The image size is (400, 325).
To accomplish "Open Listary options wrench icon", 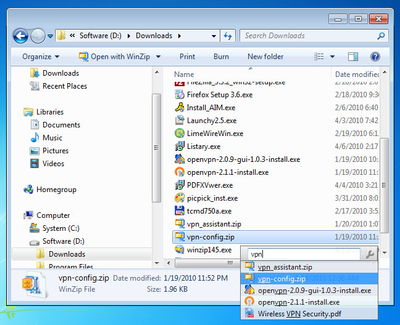I will [x=370, y=254].
